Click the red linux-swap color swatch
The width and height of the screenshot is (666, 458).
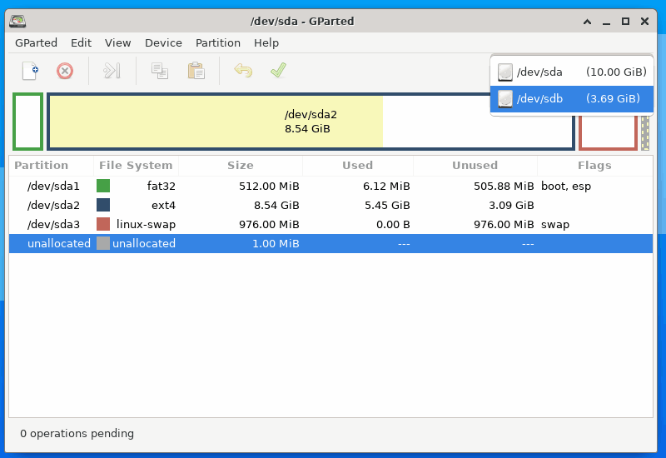tap(103, 224)
